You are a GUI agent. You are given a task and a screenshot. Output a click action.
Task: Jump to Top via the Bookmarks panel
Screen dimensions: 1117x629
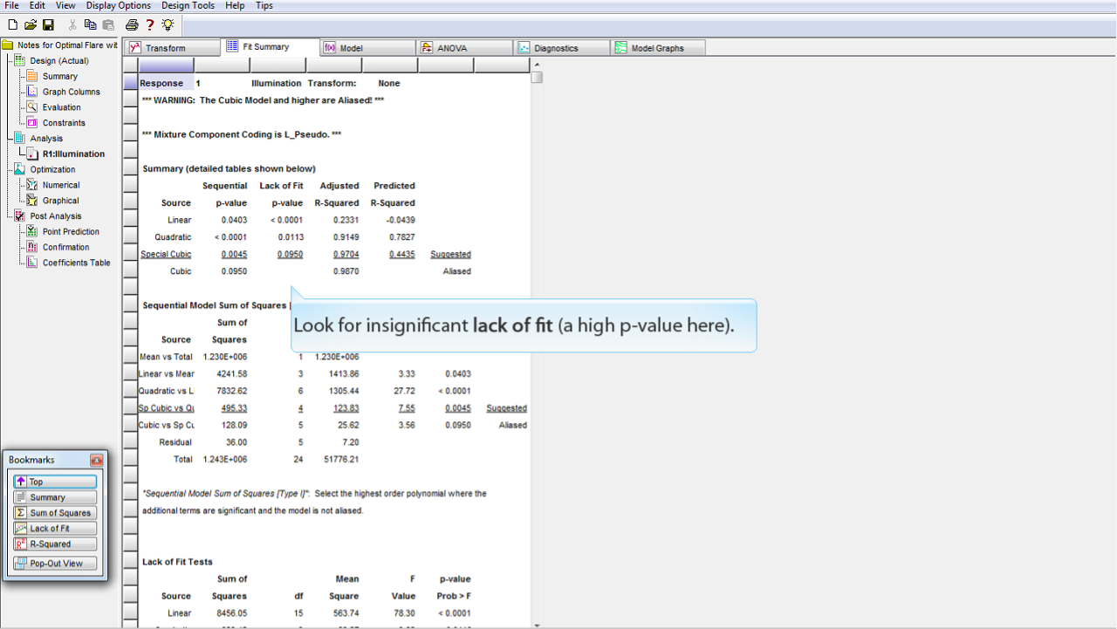pos(55,482)
